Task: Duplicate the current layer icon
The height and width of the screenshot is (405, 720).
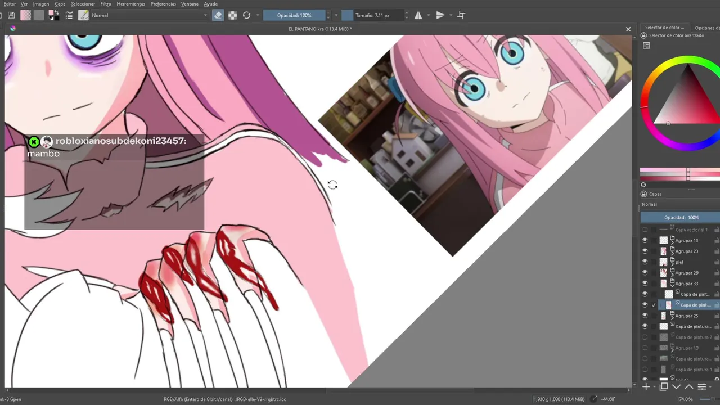Action: click(663, 386)
